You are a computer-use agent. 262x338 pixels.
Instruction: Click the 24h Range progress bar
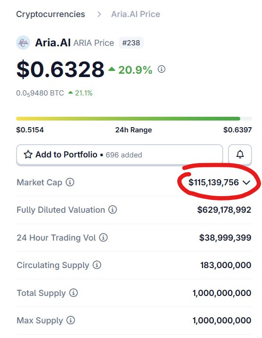[x=134, y=119]
